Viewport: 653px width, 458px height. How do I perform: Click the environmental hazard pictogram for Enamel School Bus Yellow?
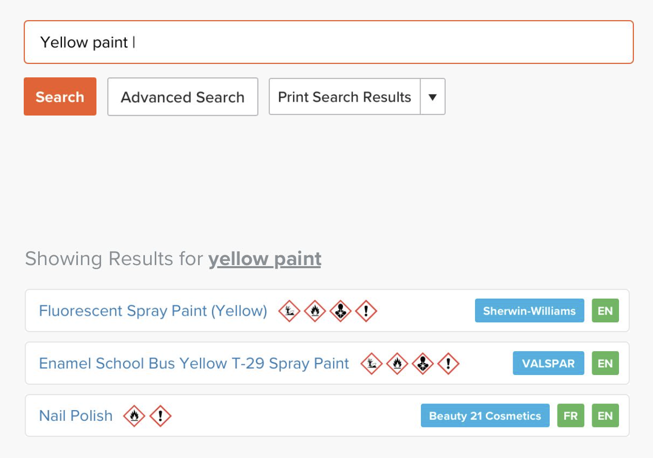coord(371,363)
